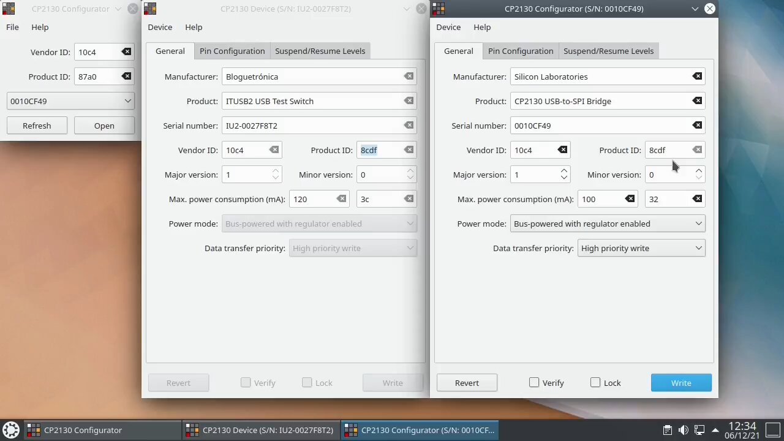
Task: Open Power mode dropdown in the 0010CF49 window
Action: point(608,224)
